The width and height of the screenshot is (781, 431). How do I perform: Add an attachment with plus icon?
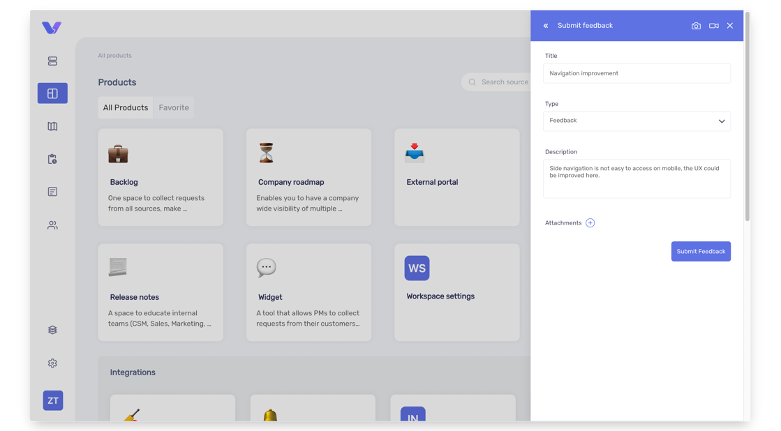coord(590,223)
